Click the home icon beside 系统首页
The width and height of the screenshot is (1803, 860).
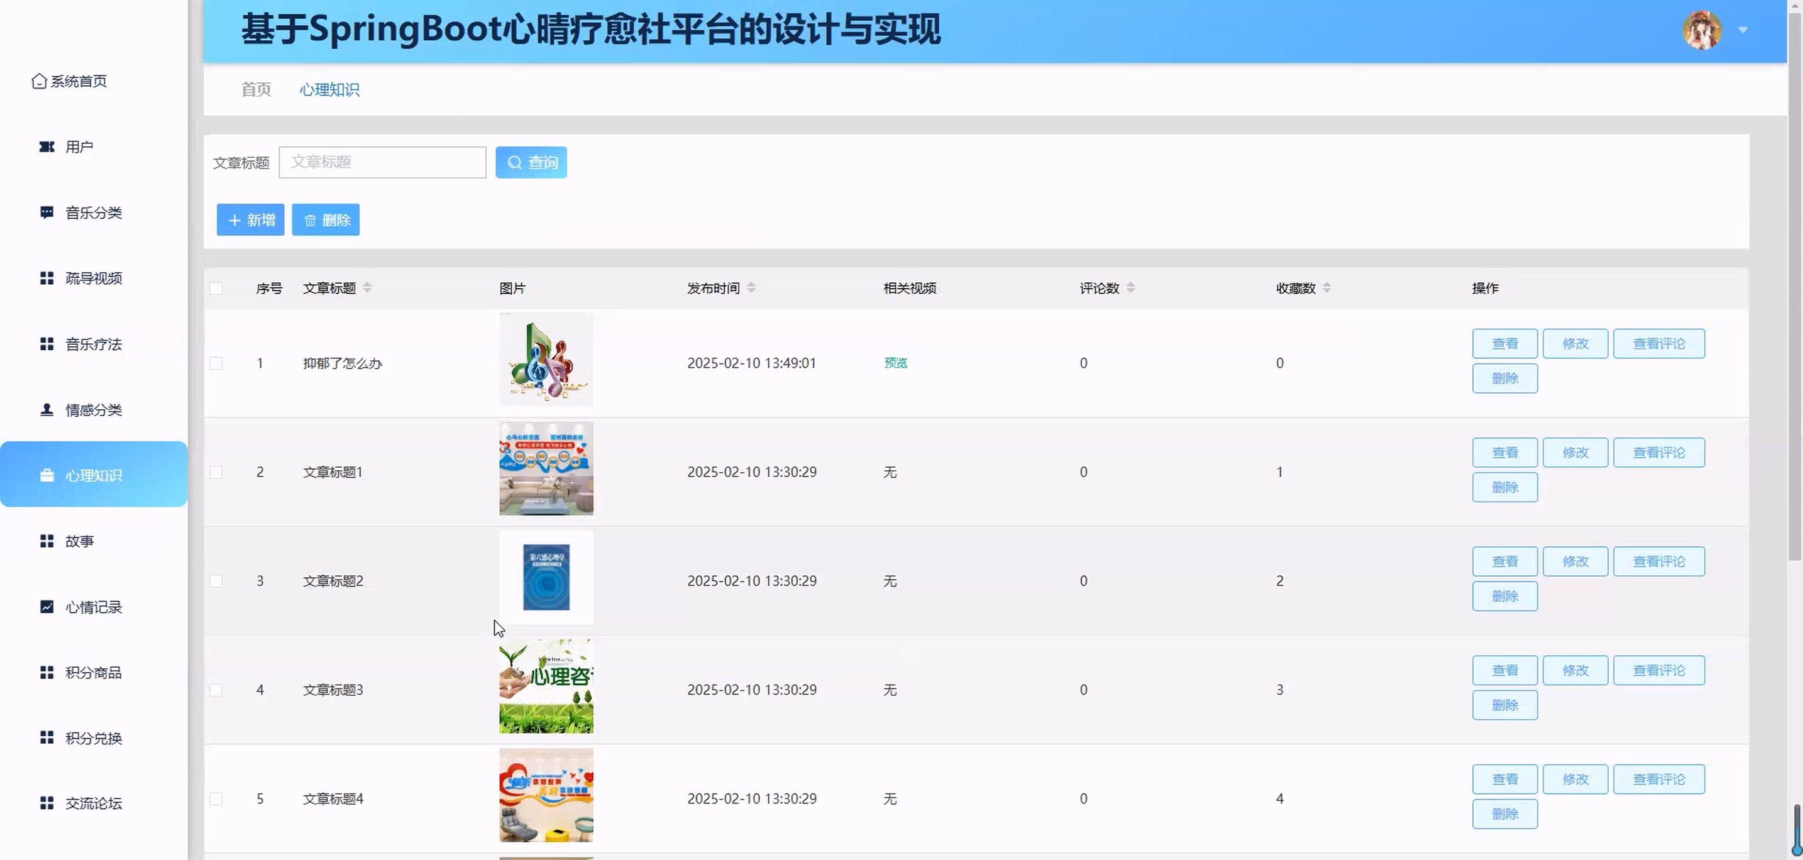(39, 81)
